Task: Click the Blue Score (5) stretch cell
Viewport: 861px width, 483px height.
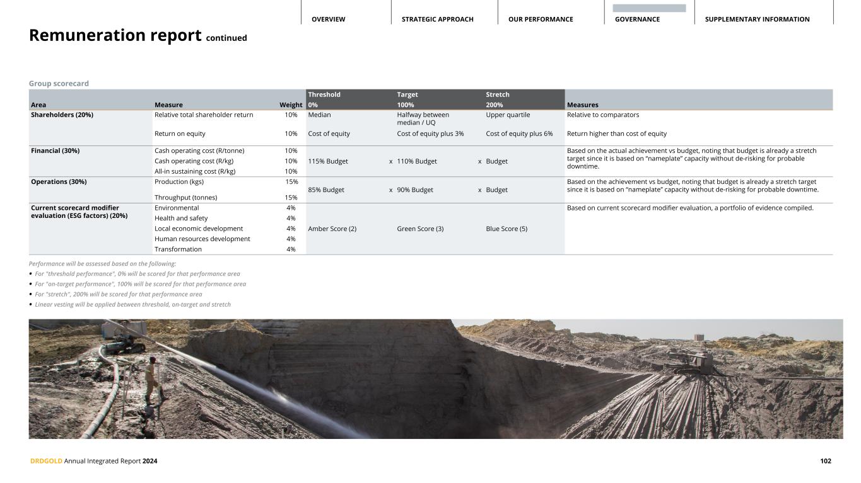Action: click(507, 229)
